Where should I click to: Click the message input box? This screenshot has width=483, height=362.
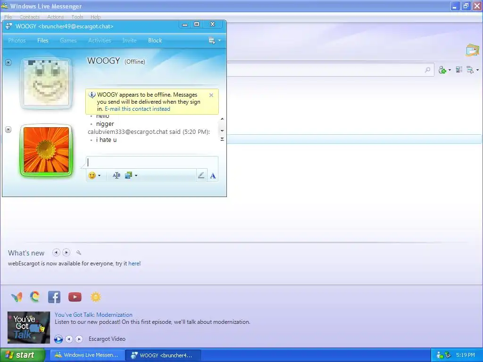[152, 162]
